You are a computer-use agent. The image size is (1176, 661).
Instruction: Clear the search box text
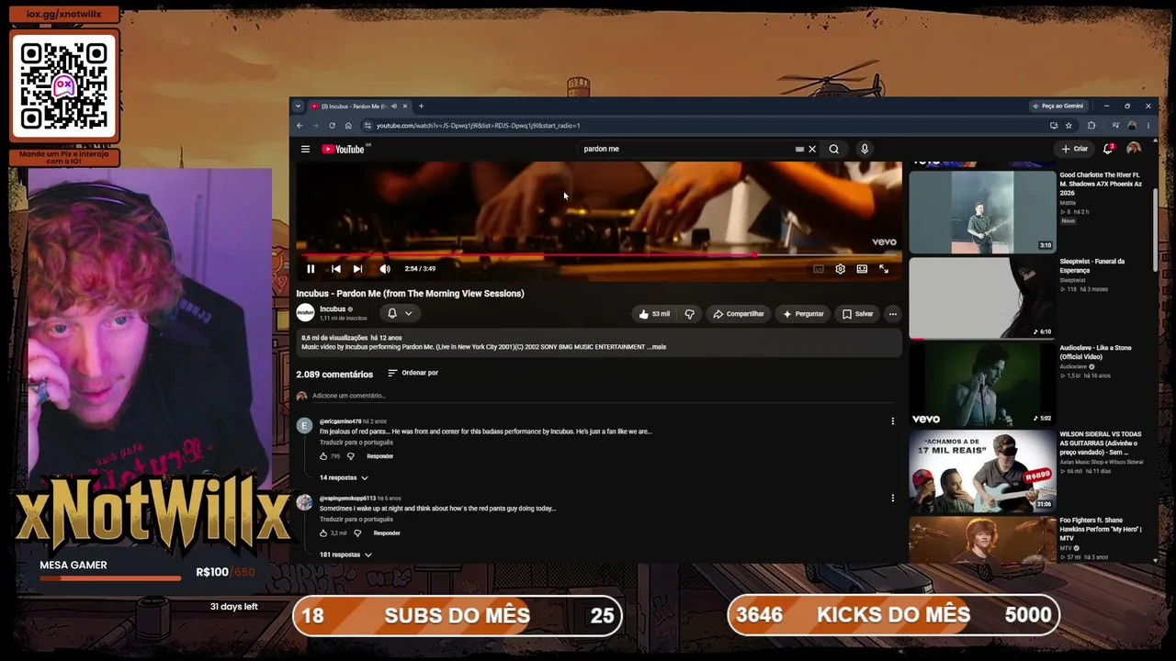(x=812, y=149)
